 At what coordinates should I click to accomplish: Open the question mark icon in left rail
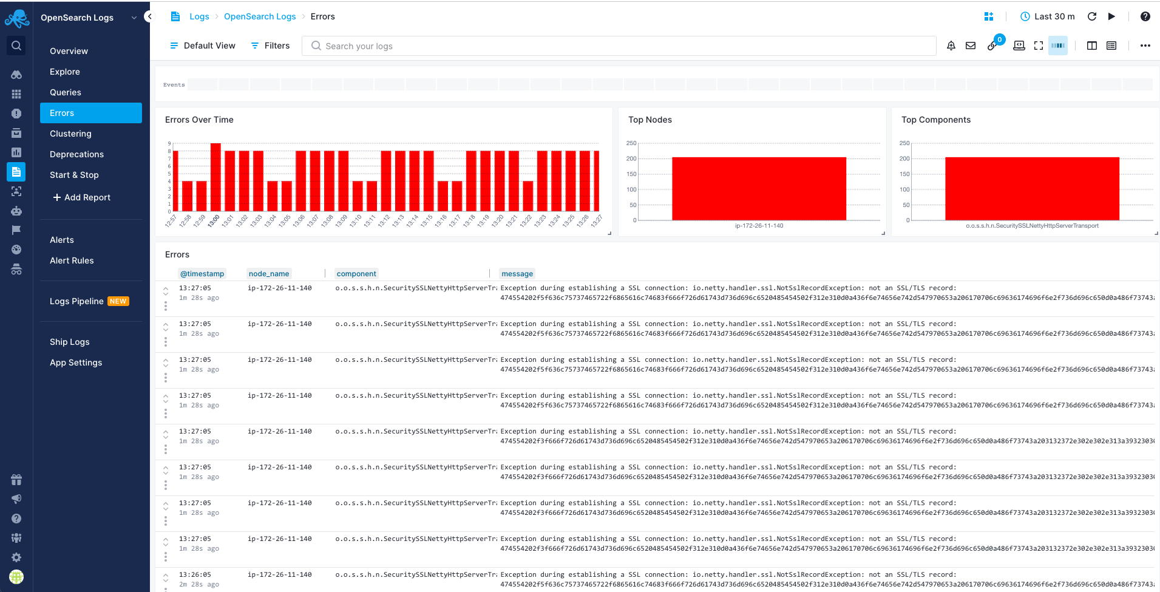coord(16,519)
